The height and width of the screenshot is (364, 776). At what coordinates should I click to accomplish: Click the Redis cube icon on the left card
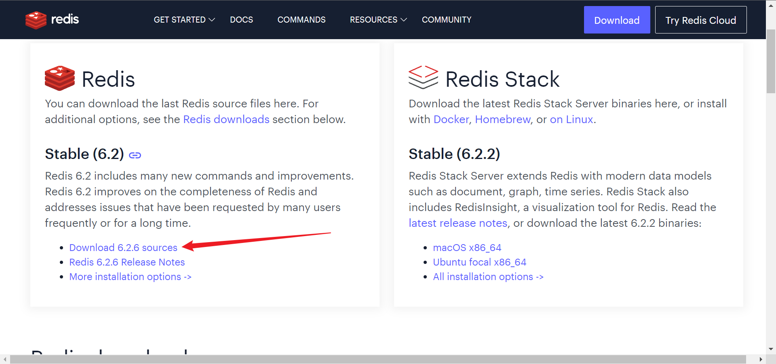(59, 78)
